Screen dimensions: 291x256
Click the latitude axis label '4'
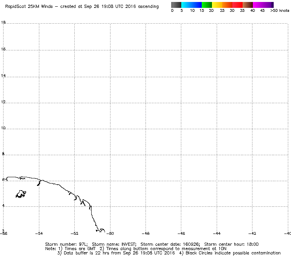(3, 206)
